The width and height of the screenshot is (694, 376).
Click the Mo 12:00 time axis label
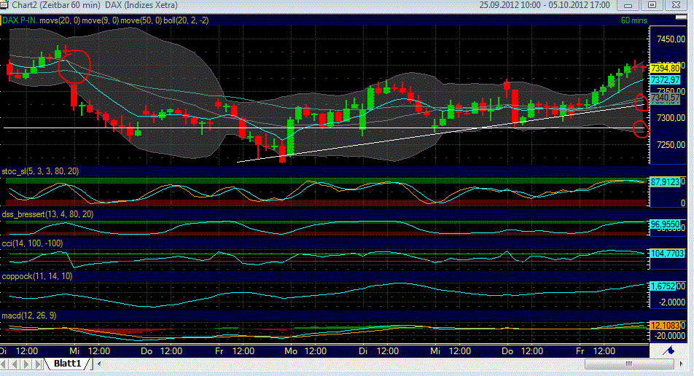click(x=306, y=351)
